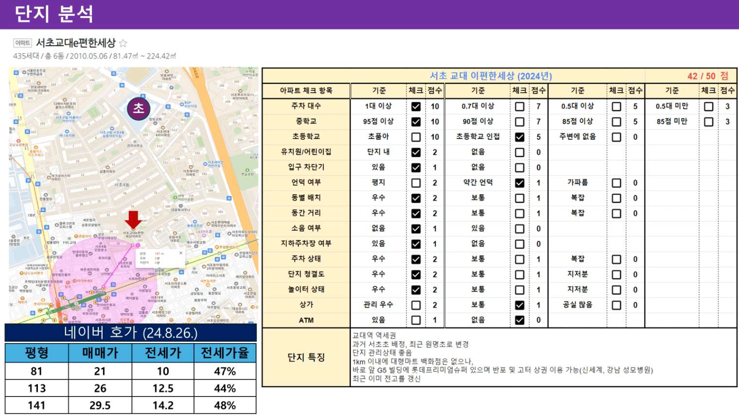Click the favorite star beside 서초교대e편한세상
Viewport: 739px width, 415px height.
[123, 43]
